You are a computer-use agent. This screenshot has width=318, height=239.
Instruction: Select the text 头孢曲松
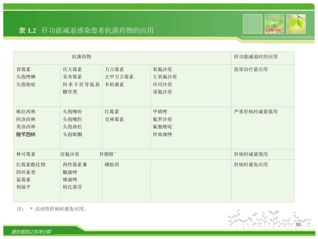click(x=72, y=127)
